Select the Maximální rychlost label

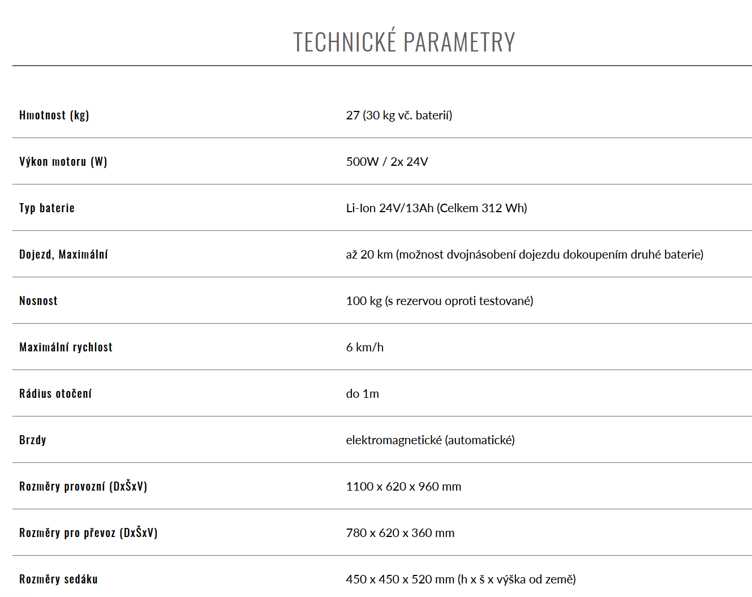pos(66,347)
